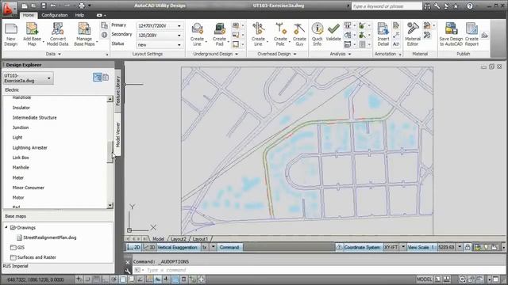This screenshot has height=285, width=508.
Task: Switch to the Layout2 tab
Action: tap(178, 239)
